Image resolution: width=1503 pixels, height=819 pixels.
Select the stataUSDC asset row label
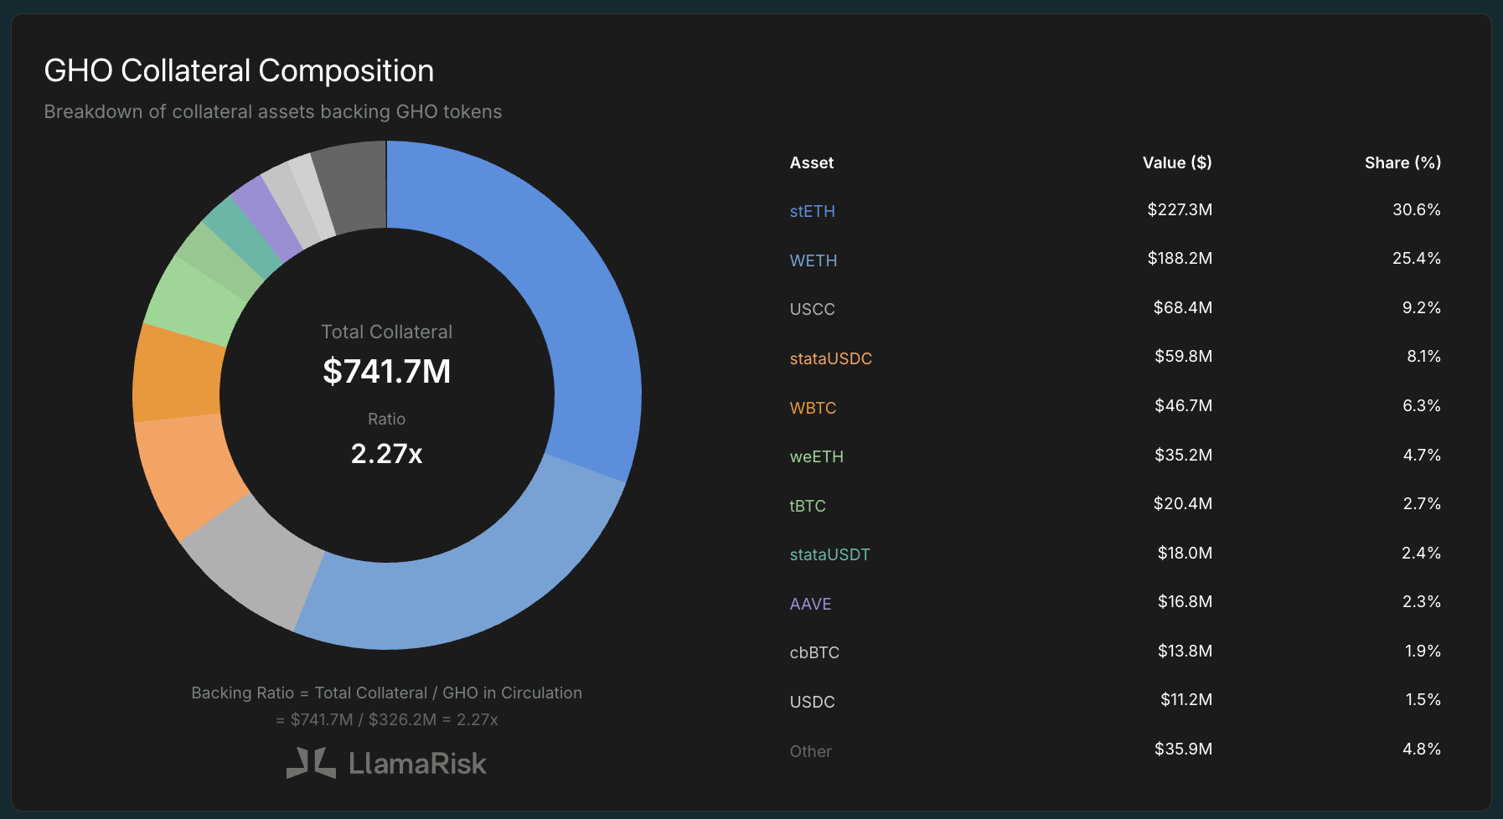pos(830,358)
